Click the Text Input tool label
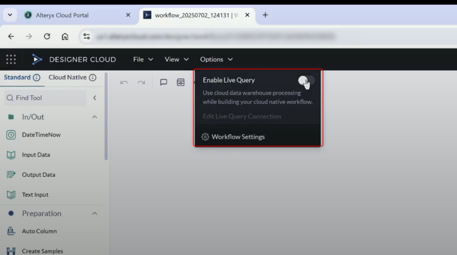Screen dimensions: 457x255 [35, 195]
